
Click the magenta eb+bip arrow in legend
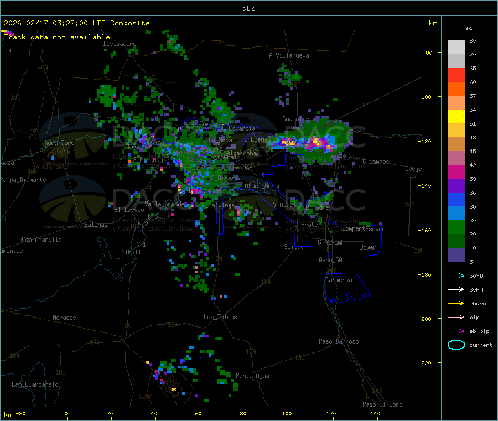tap(456, 331)
